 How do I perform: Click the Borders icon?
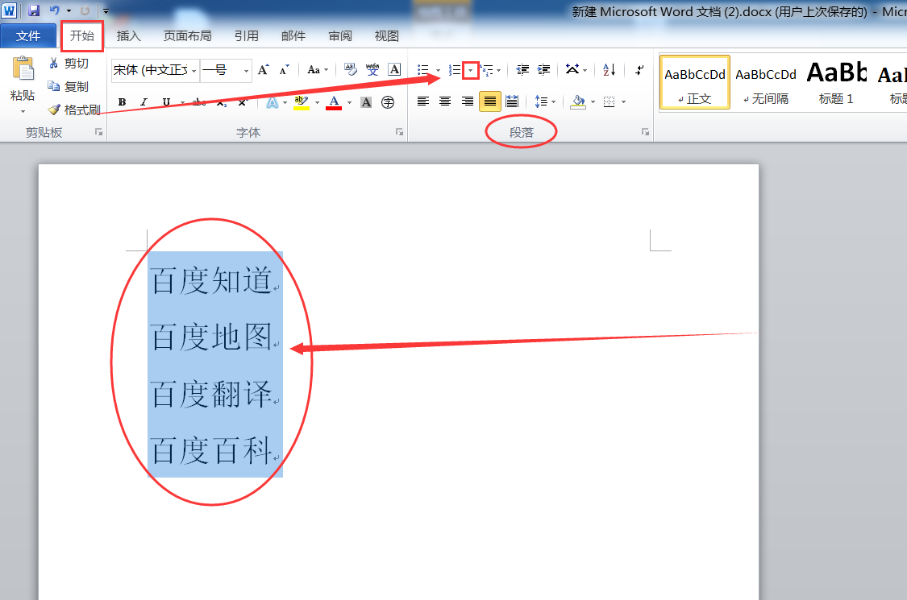[610, 102]
